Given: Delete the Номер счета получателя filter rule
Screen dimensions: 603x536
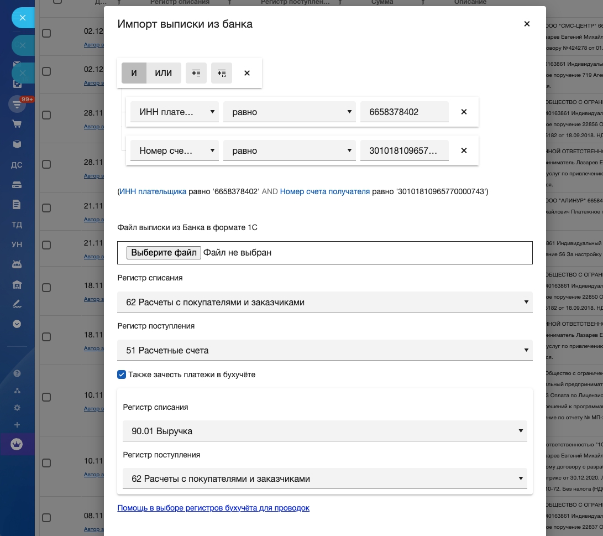Looking at the screenshot, I should (x=464, y=150).
